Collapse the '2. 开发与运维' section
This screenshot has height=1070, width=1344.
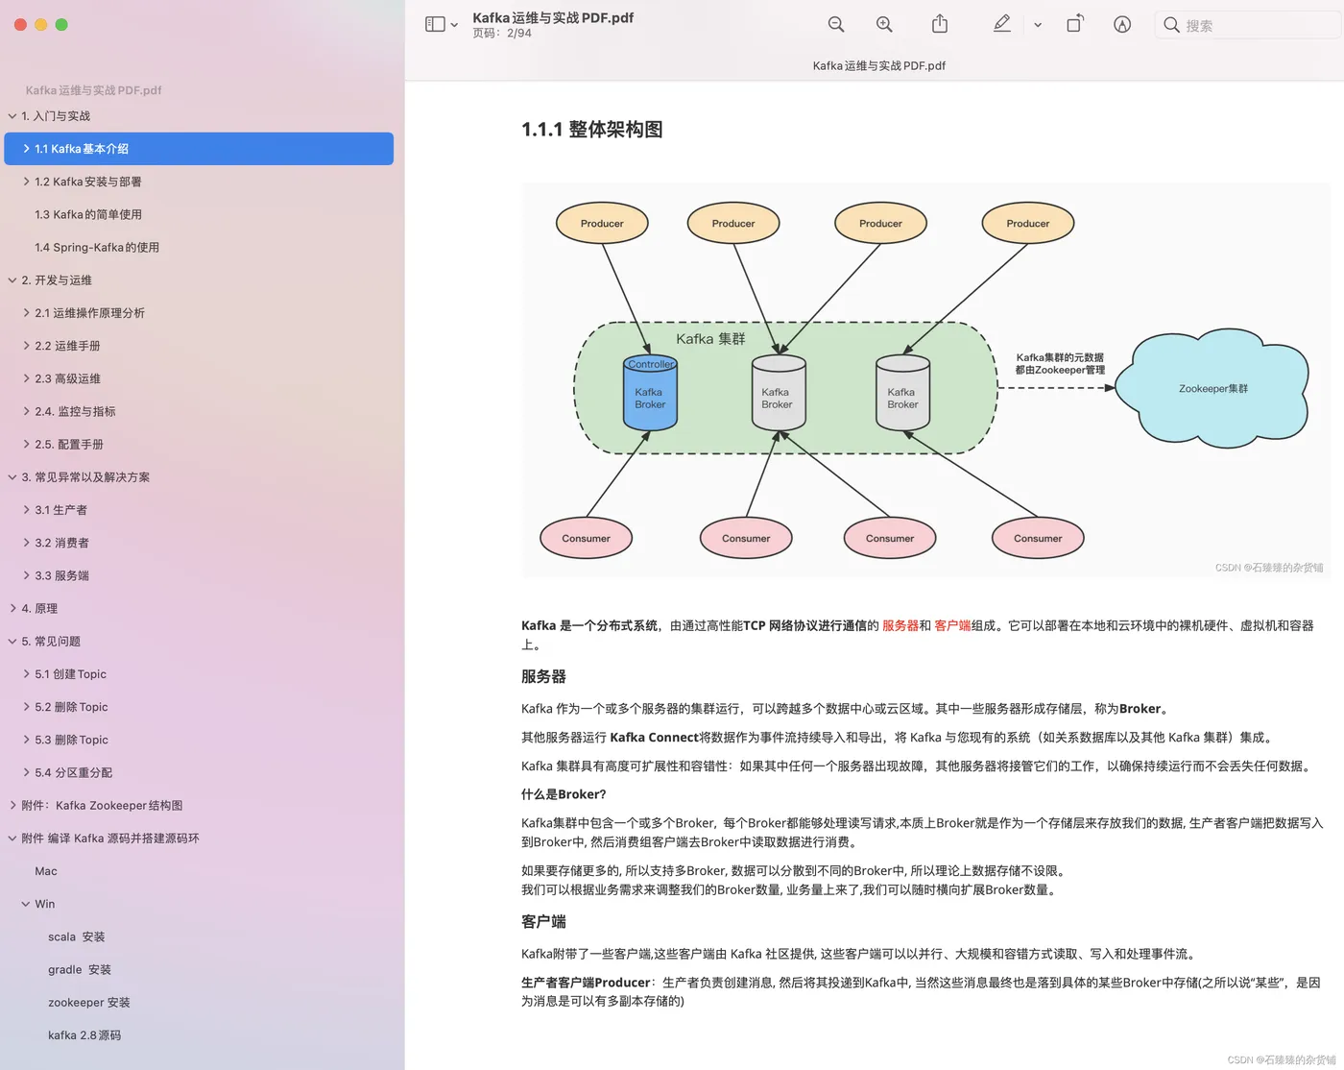point(12,280)
